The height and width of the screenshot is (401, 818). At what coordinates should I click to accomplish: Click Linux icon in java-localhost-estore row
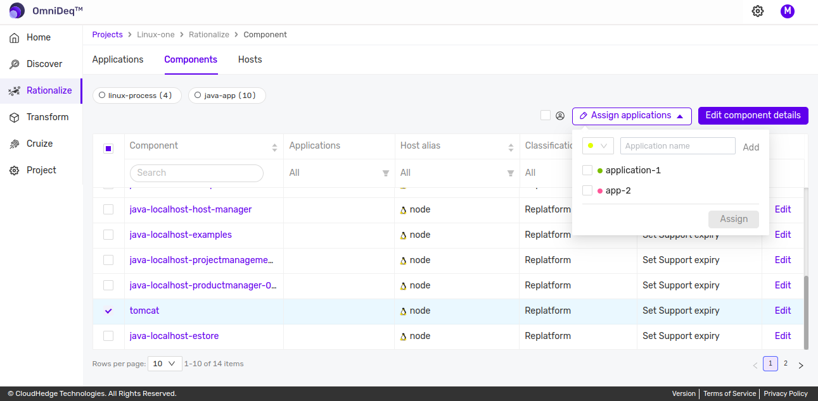tap(403, 336)
